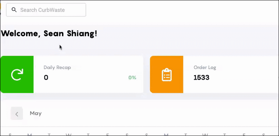Image resolution: width=279 pixels, height=136 pixels.
Task: Select the Daily Recap count of 0
Action: [46, 78]
